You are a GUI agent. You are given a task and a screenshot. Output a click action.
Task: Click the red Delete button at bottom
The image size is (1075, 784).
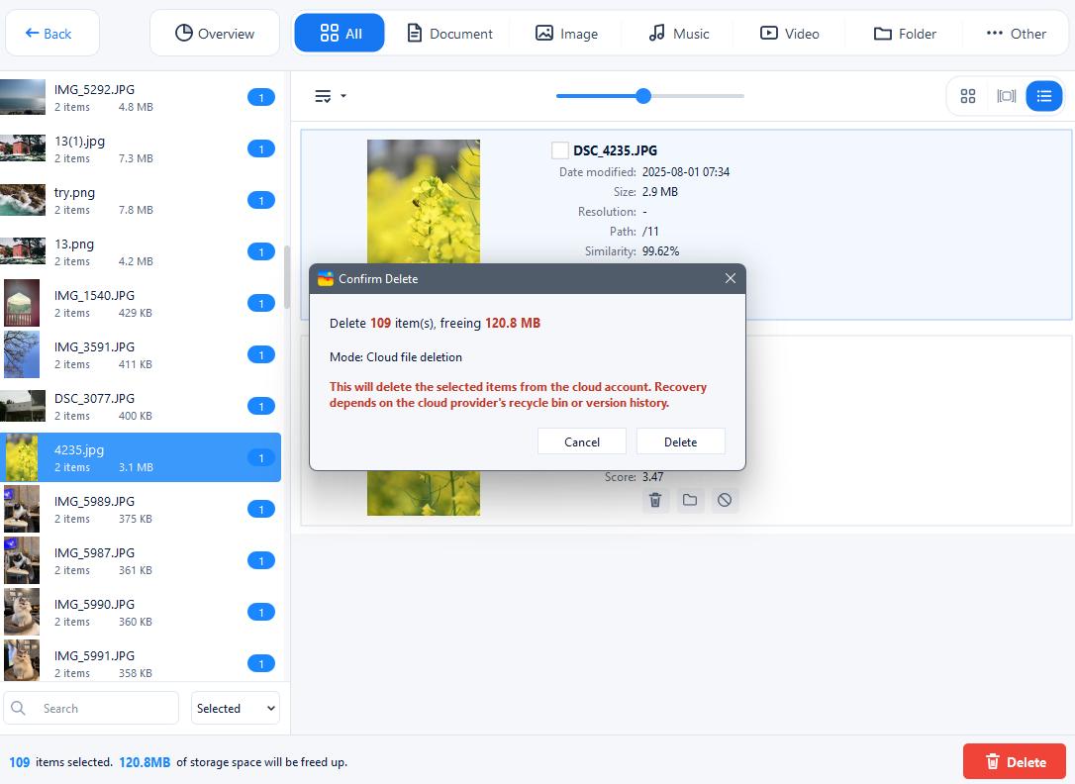point(1016,761)
